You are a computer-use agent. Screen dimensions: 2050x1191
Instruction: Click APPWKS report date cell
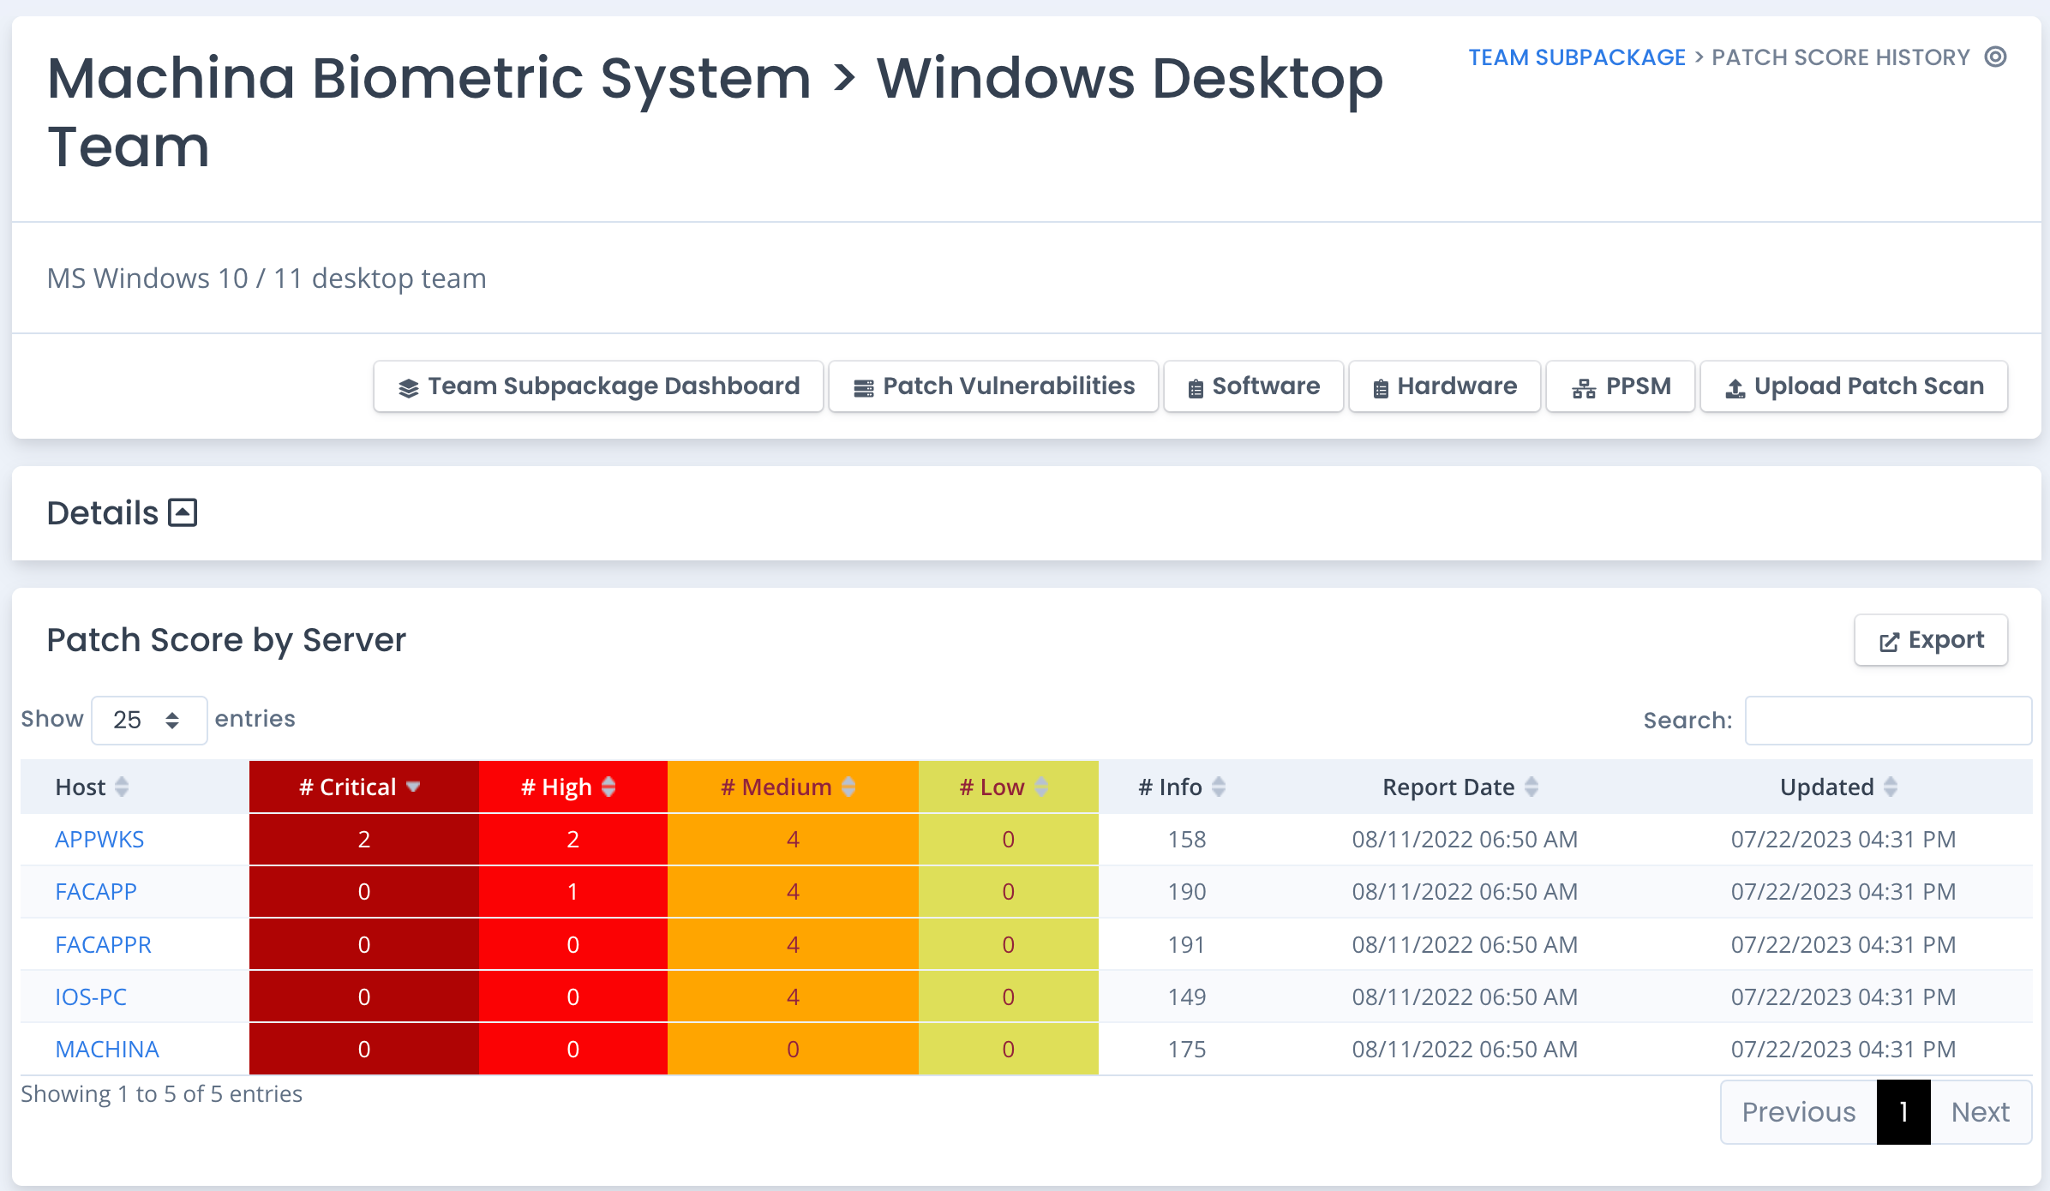[x=1465, y=839]
